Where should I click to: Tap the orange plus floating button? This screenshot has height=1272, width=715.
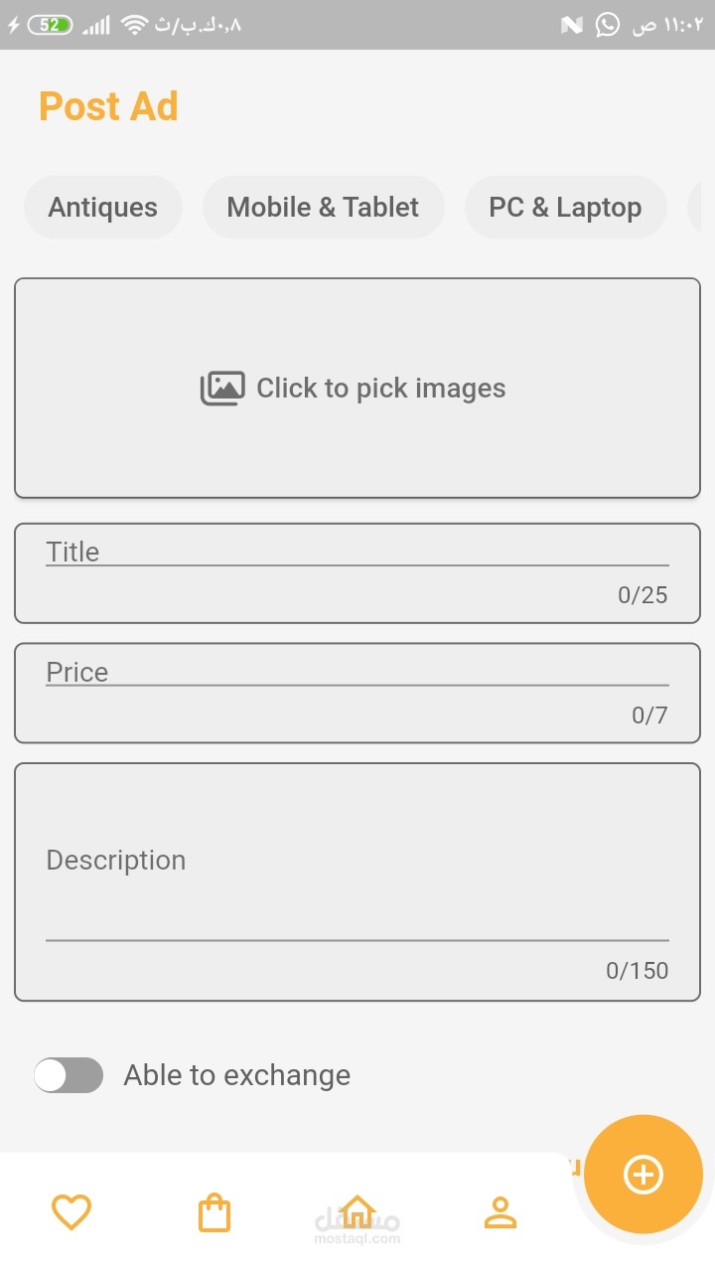pyautogui.click(x=643, y=1175)
